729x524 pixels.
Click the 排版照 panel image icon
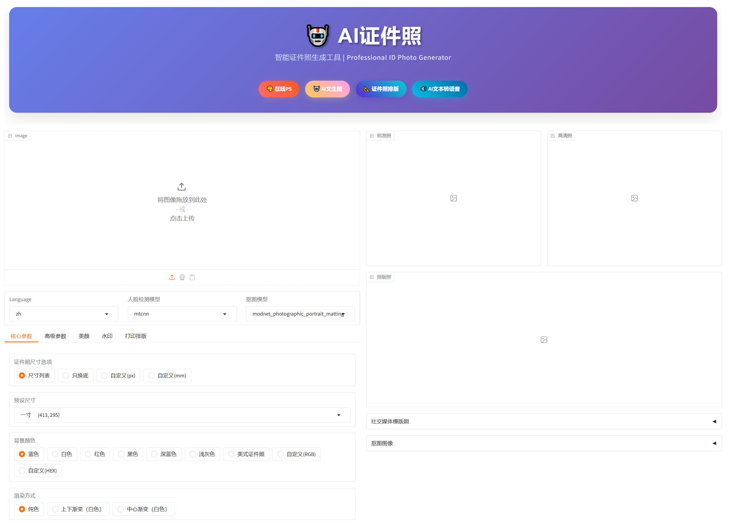(x=543, y=339)
